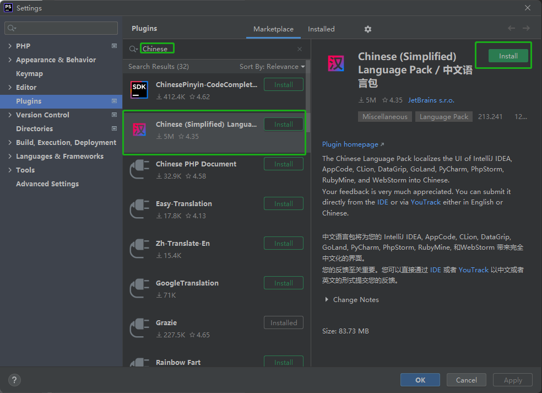
Task: Open the IDE link in English description
Action: click(x=383, y=202)
